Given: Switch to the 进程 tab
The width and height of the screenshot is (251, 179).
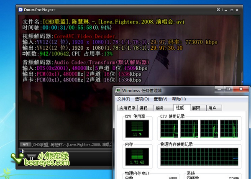Looking at the screenshot, I should pos(145,108).
